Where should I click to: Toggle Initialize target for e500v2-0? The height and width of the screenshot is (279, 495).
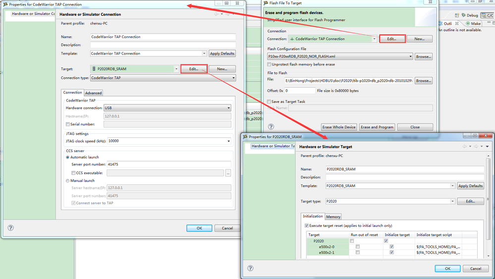pos(392,246)
